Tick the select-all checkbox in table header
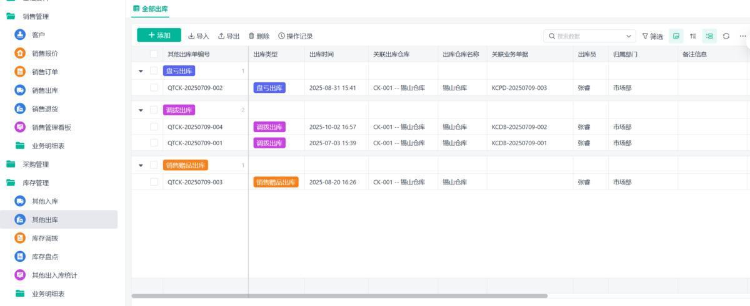 tap(154, 54)
